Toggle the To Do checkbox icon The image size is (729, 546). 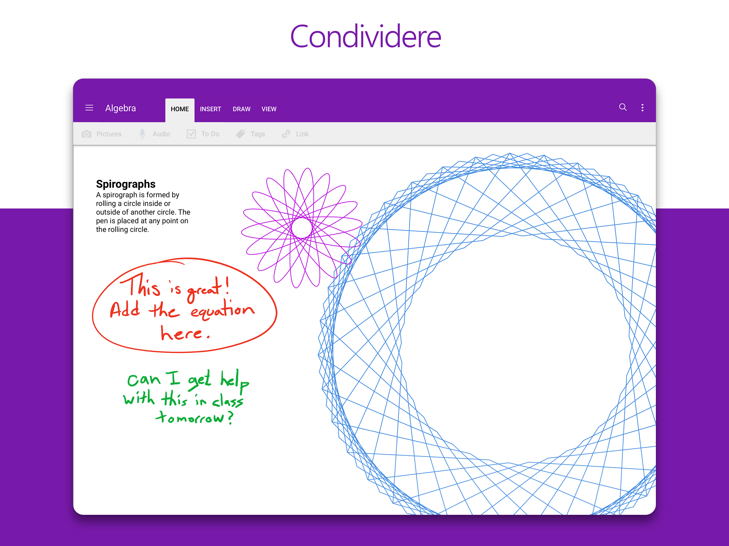coord(191,134)
